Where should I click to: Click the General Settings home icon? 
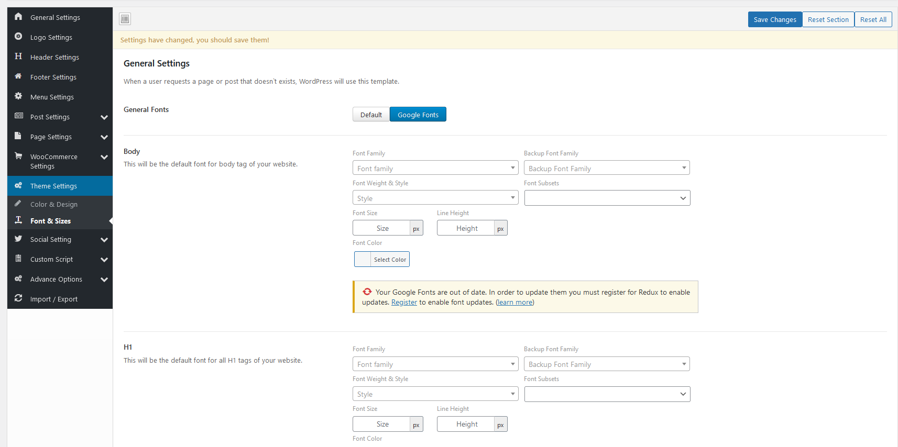[x=18, y=17]
